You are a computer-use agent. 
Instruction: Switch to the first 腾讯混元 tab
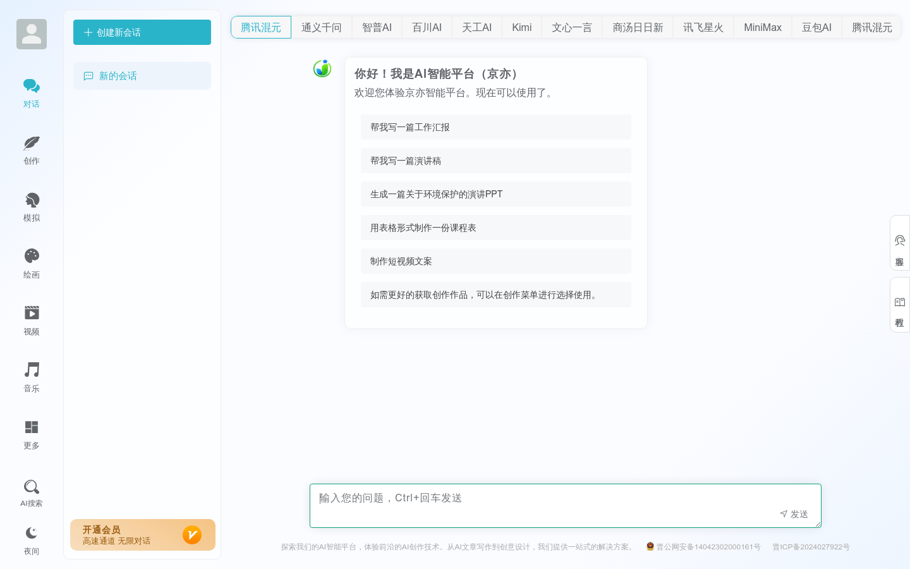[261, 27]
